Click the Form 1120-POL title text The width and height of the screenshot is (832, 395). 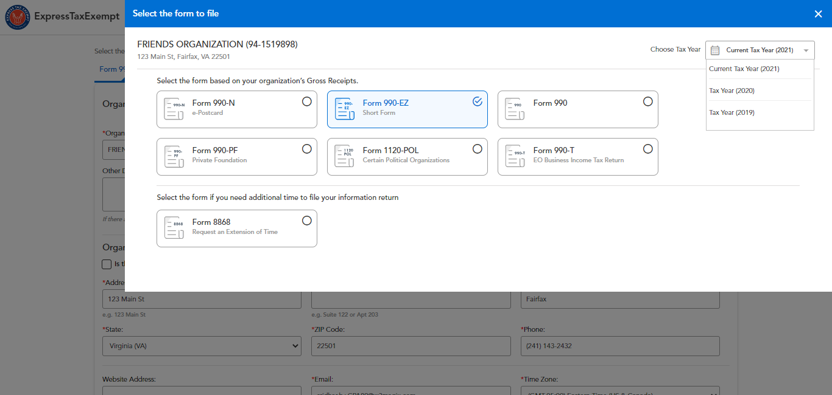(390, 150)
